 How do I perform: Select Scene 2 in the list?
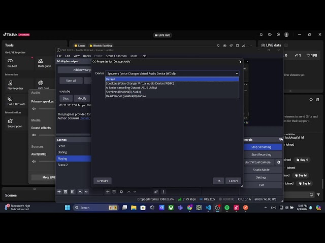(74, 165)
